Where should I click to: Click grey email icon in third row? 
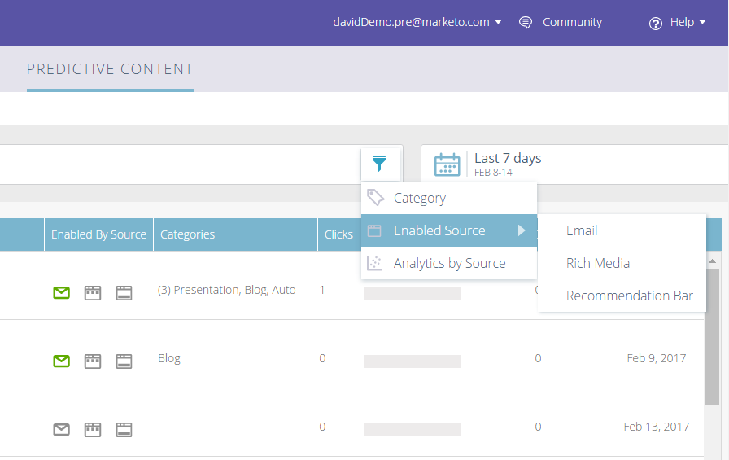(61, 429)
